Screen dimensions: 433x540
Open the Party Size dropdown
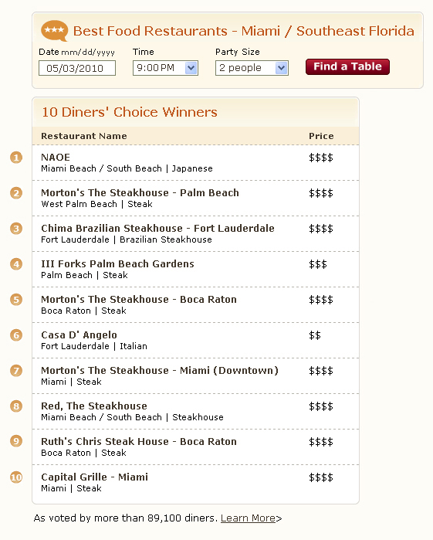pyautogui.click(x=252, y=68)
